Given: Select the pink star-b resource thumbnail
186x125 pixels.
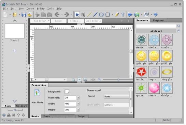Looking at the screenshot, I should click(154, 88).
